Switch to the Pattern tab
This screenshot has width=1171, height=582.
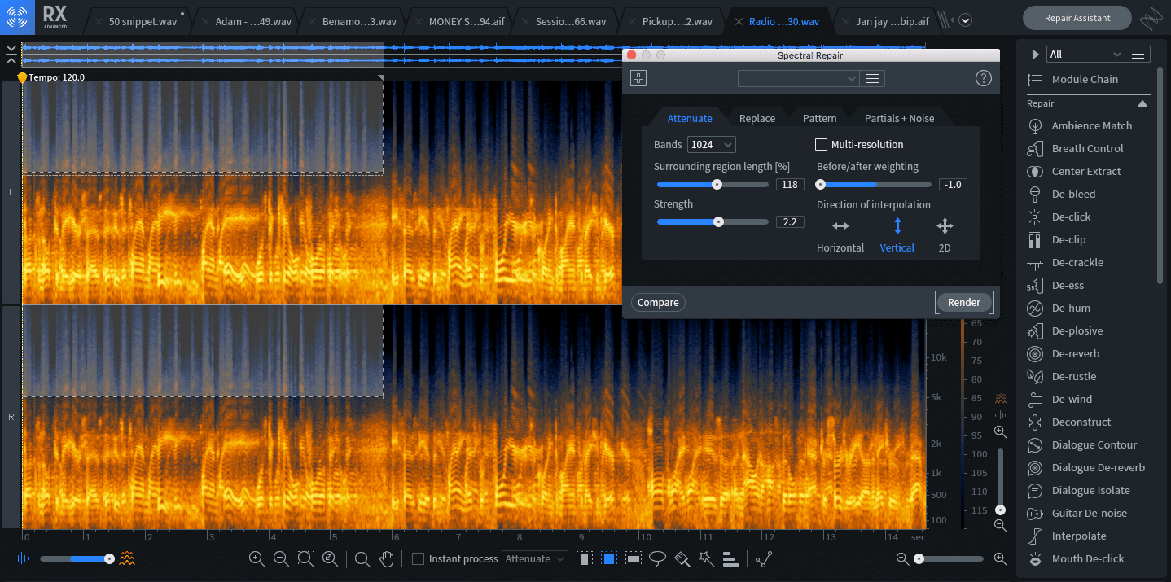pos(819,119)
